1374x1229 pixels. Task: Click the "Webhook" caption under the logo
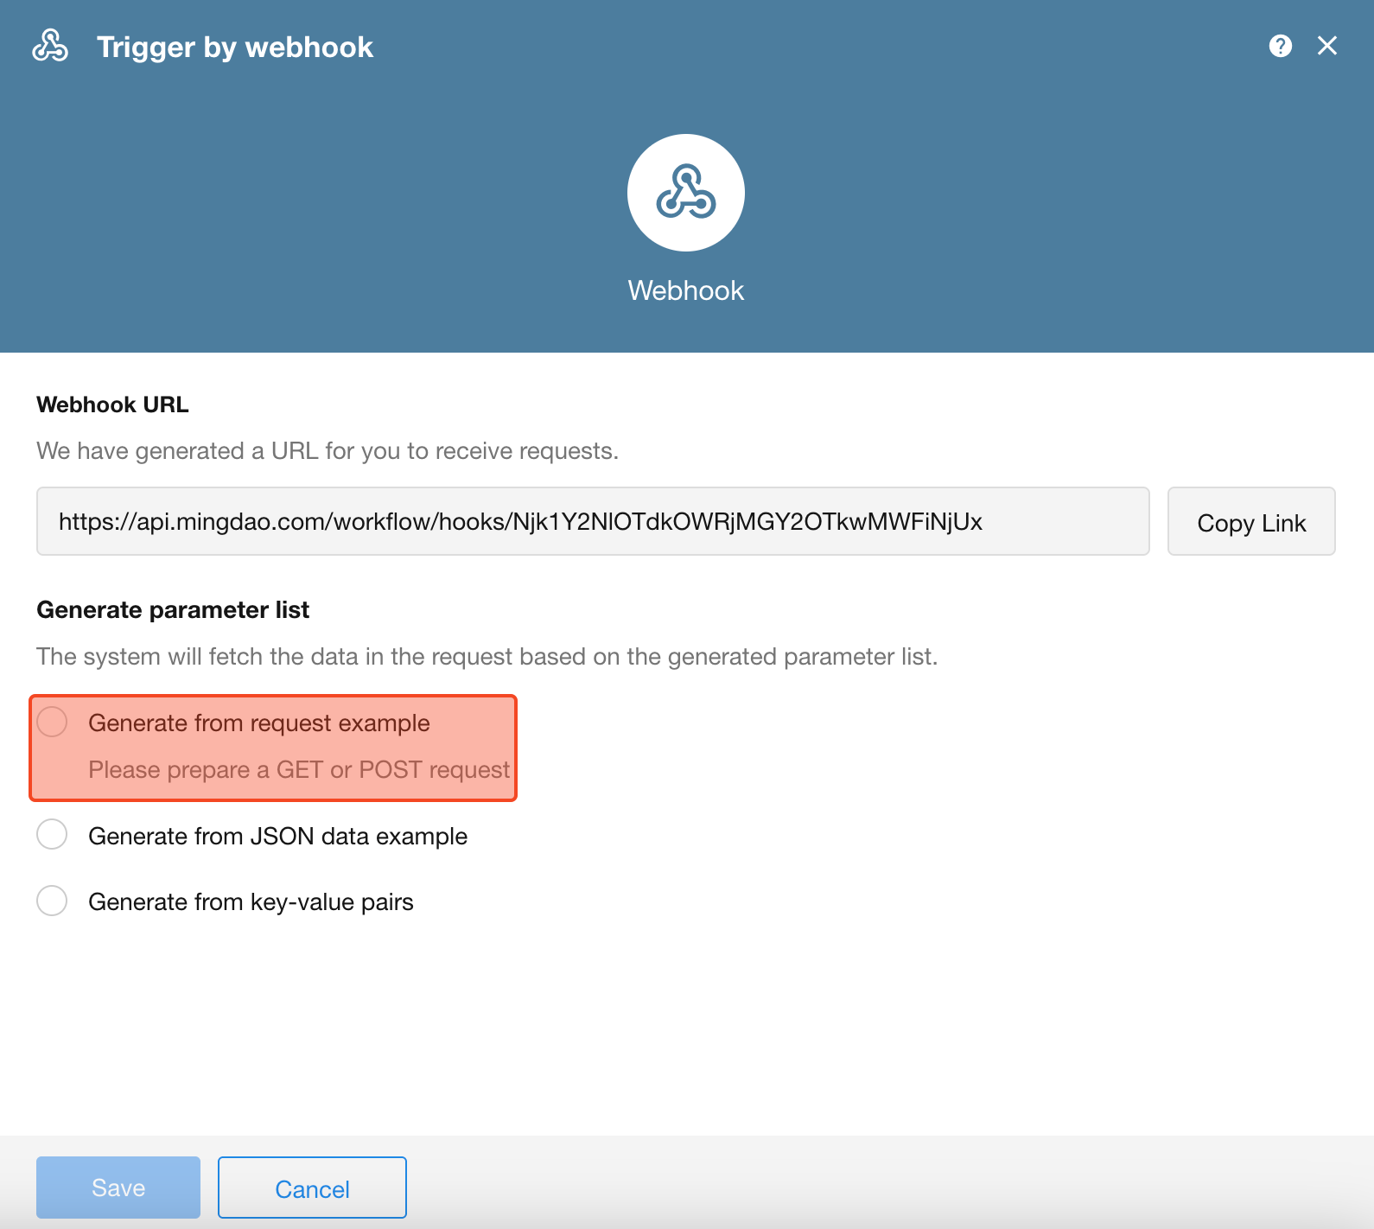[x=685, y=290]
